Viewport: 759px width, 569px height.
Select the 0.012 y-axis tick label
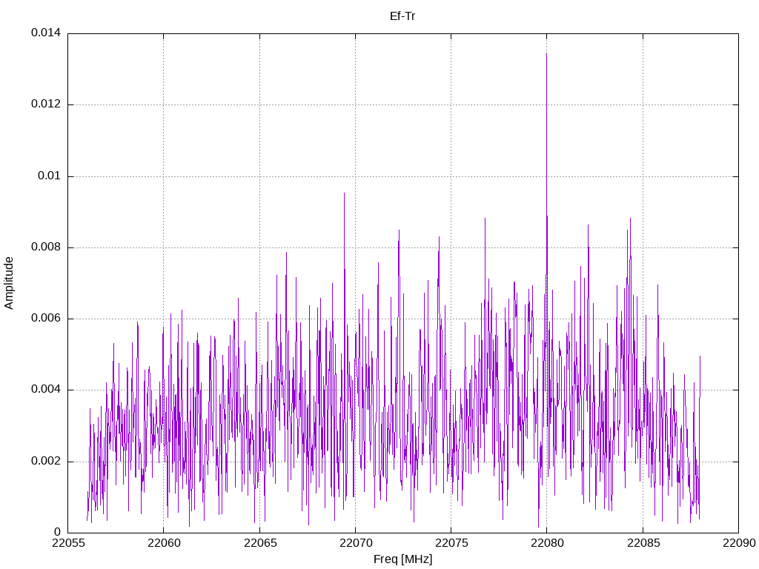click(45, 104)
